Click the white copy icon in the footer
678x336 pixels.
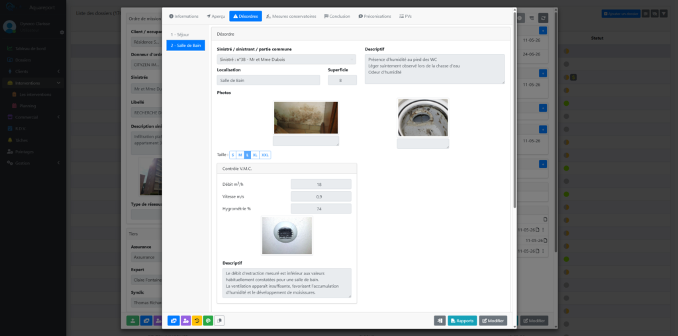click(219, 320)
